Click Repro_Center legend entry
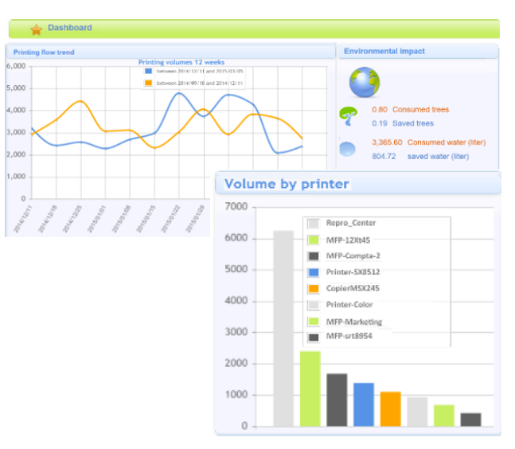 click(x=351, y=223)
